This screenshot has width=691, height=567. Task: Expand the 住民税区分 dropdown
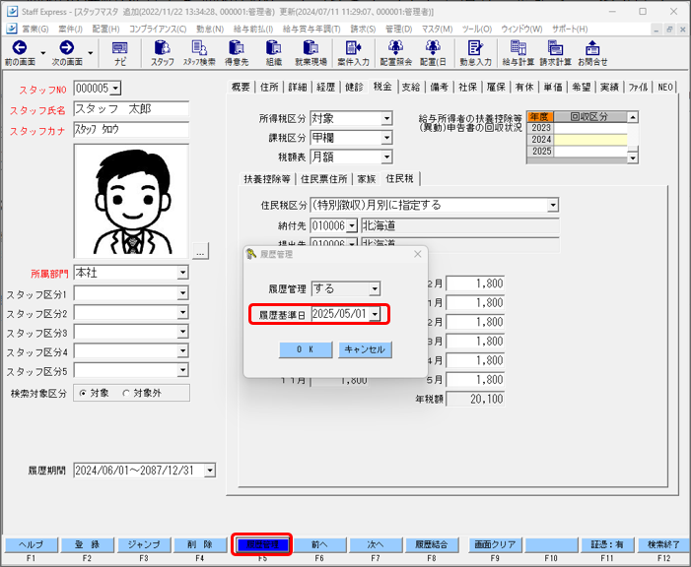point(553,205)
